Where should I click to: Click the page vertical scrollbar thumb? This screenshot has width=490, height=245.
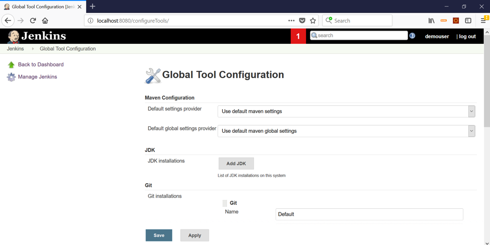pyautogui.click(x=487, y=81)
